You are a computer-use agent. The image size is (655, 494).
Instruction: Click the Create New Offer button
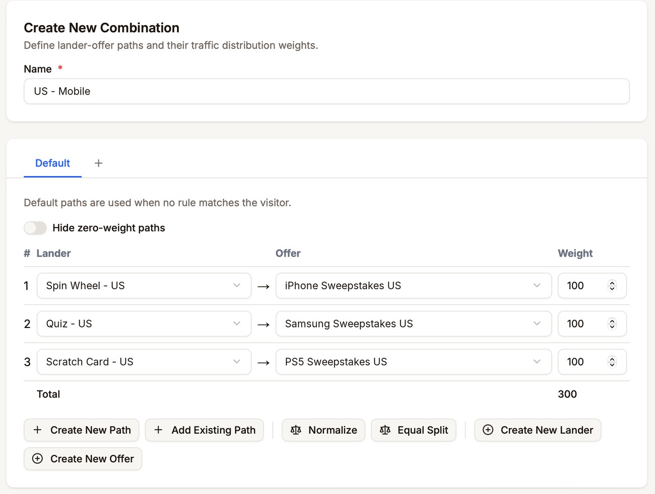coord(83,459)
